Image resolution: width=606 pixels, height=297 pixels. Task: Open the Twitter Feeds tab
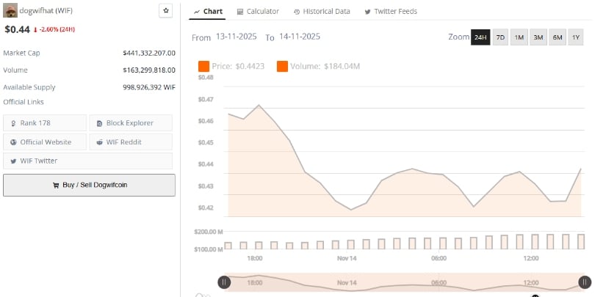pyautogui.click(x=392, y=12)
